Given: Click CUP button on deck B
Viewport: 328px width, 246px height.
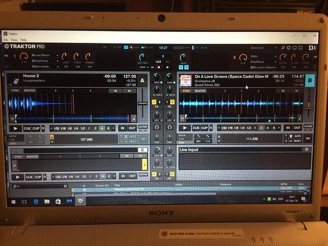Looking at the screenshot, I should click(204, 128).
